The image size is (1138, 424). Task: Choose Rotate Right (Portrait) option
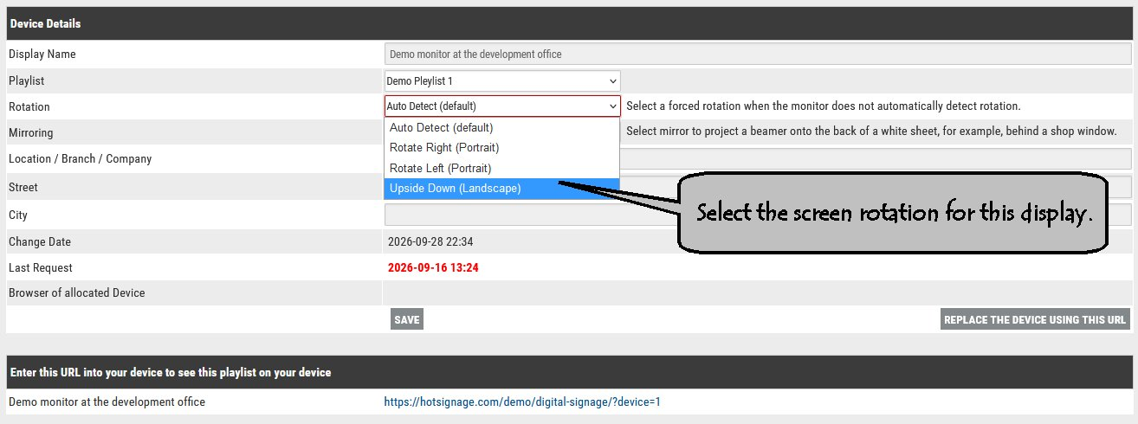click(x=502, y=148)
